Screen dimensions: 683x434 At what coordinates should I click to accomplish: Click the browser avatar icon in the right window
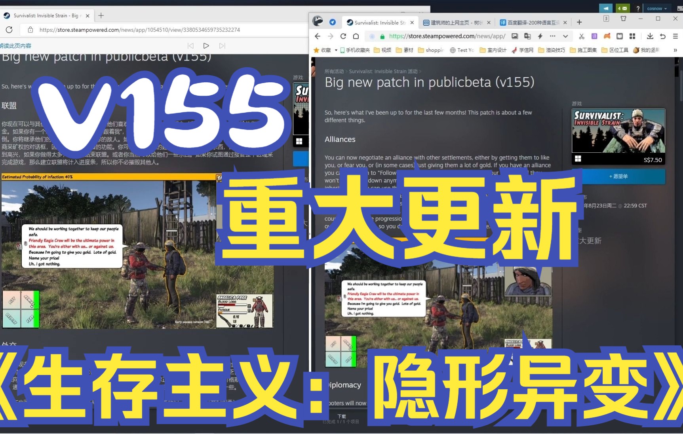(x=318, y=21)
